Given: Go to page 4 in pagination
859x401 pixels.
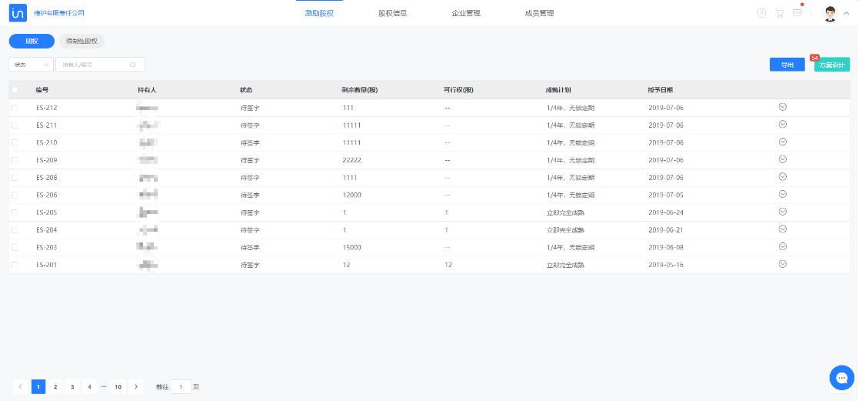Looking at the screenshot, I should 89,386.
